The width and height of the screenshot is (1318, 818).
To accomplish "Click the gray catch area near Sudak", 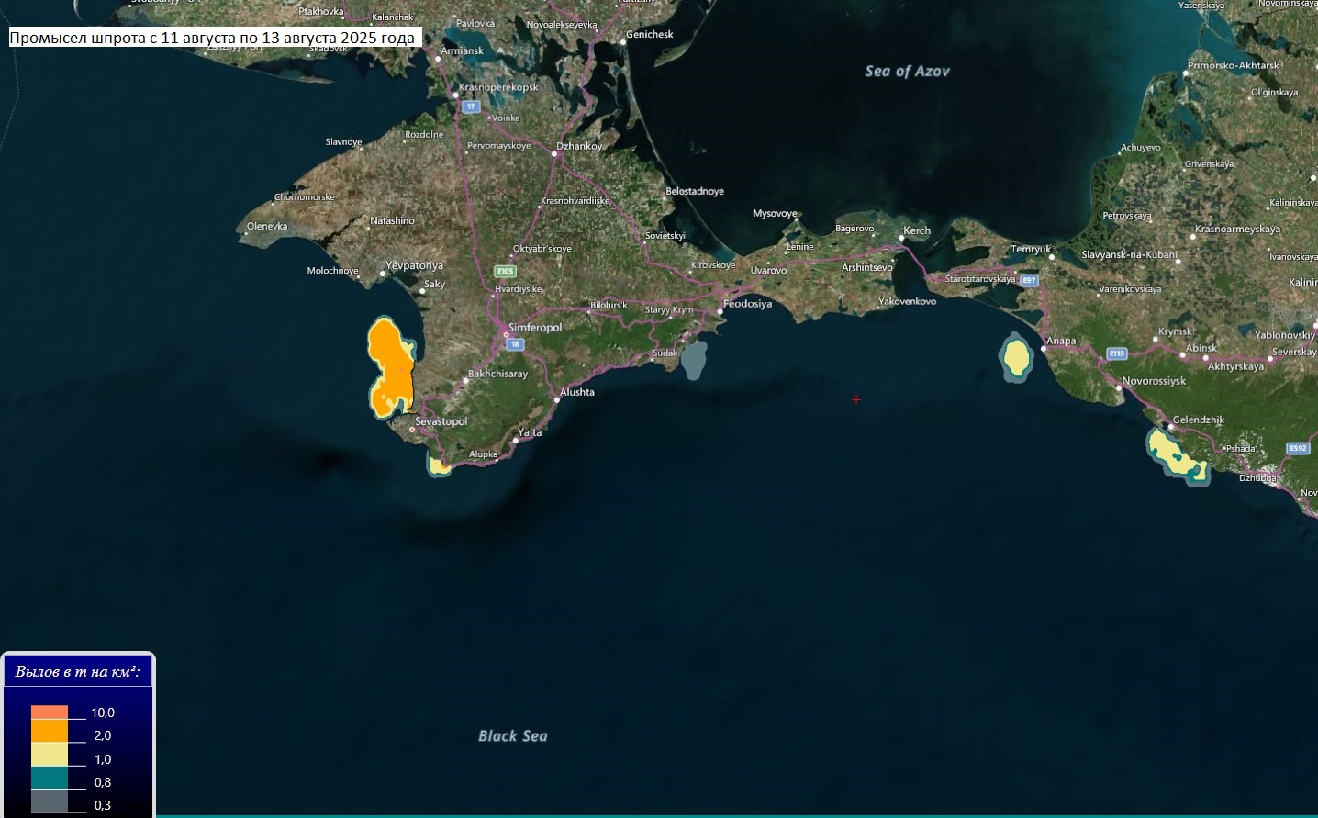I will [x=694, y=359].
